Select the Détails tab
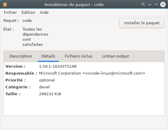The width and height of the screenshot is (168, 130). point(48,56)
